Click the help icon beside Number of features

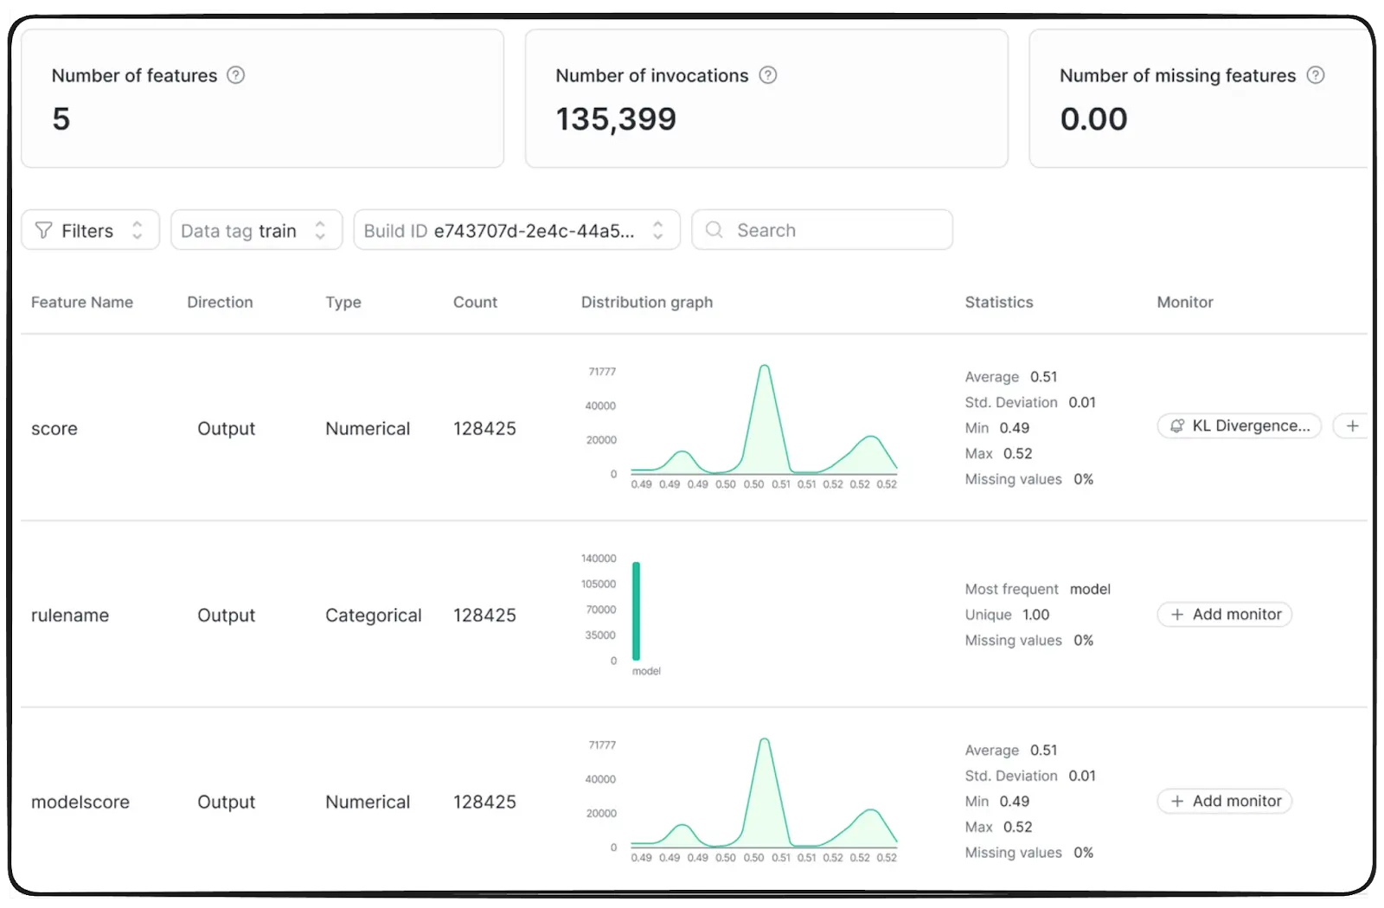235,75
